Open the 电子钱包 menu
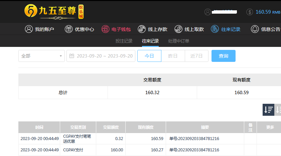This screenshot has width=281, height=156. tap(116, 29)
